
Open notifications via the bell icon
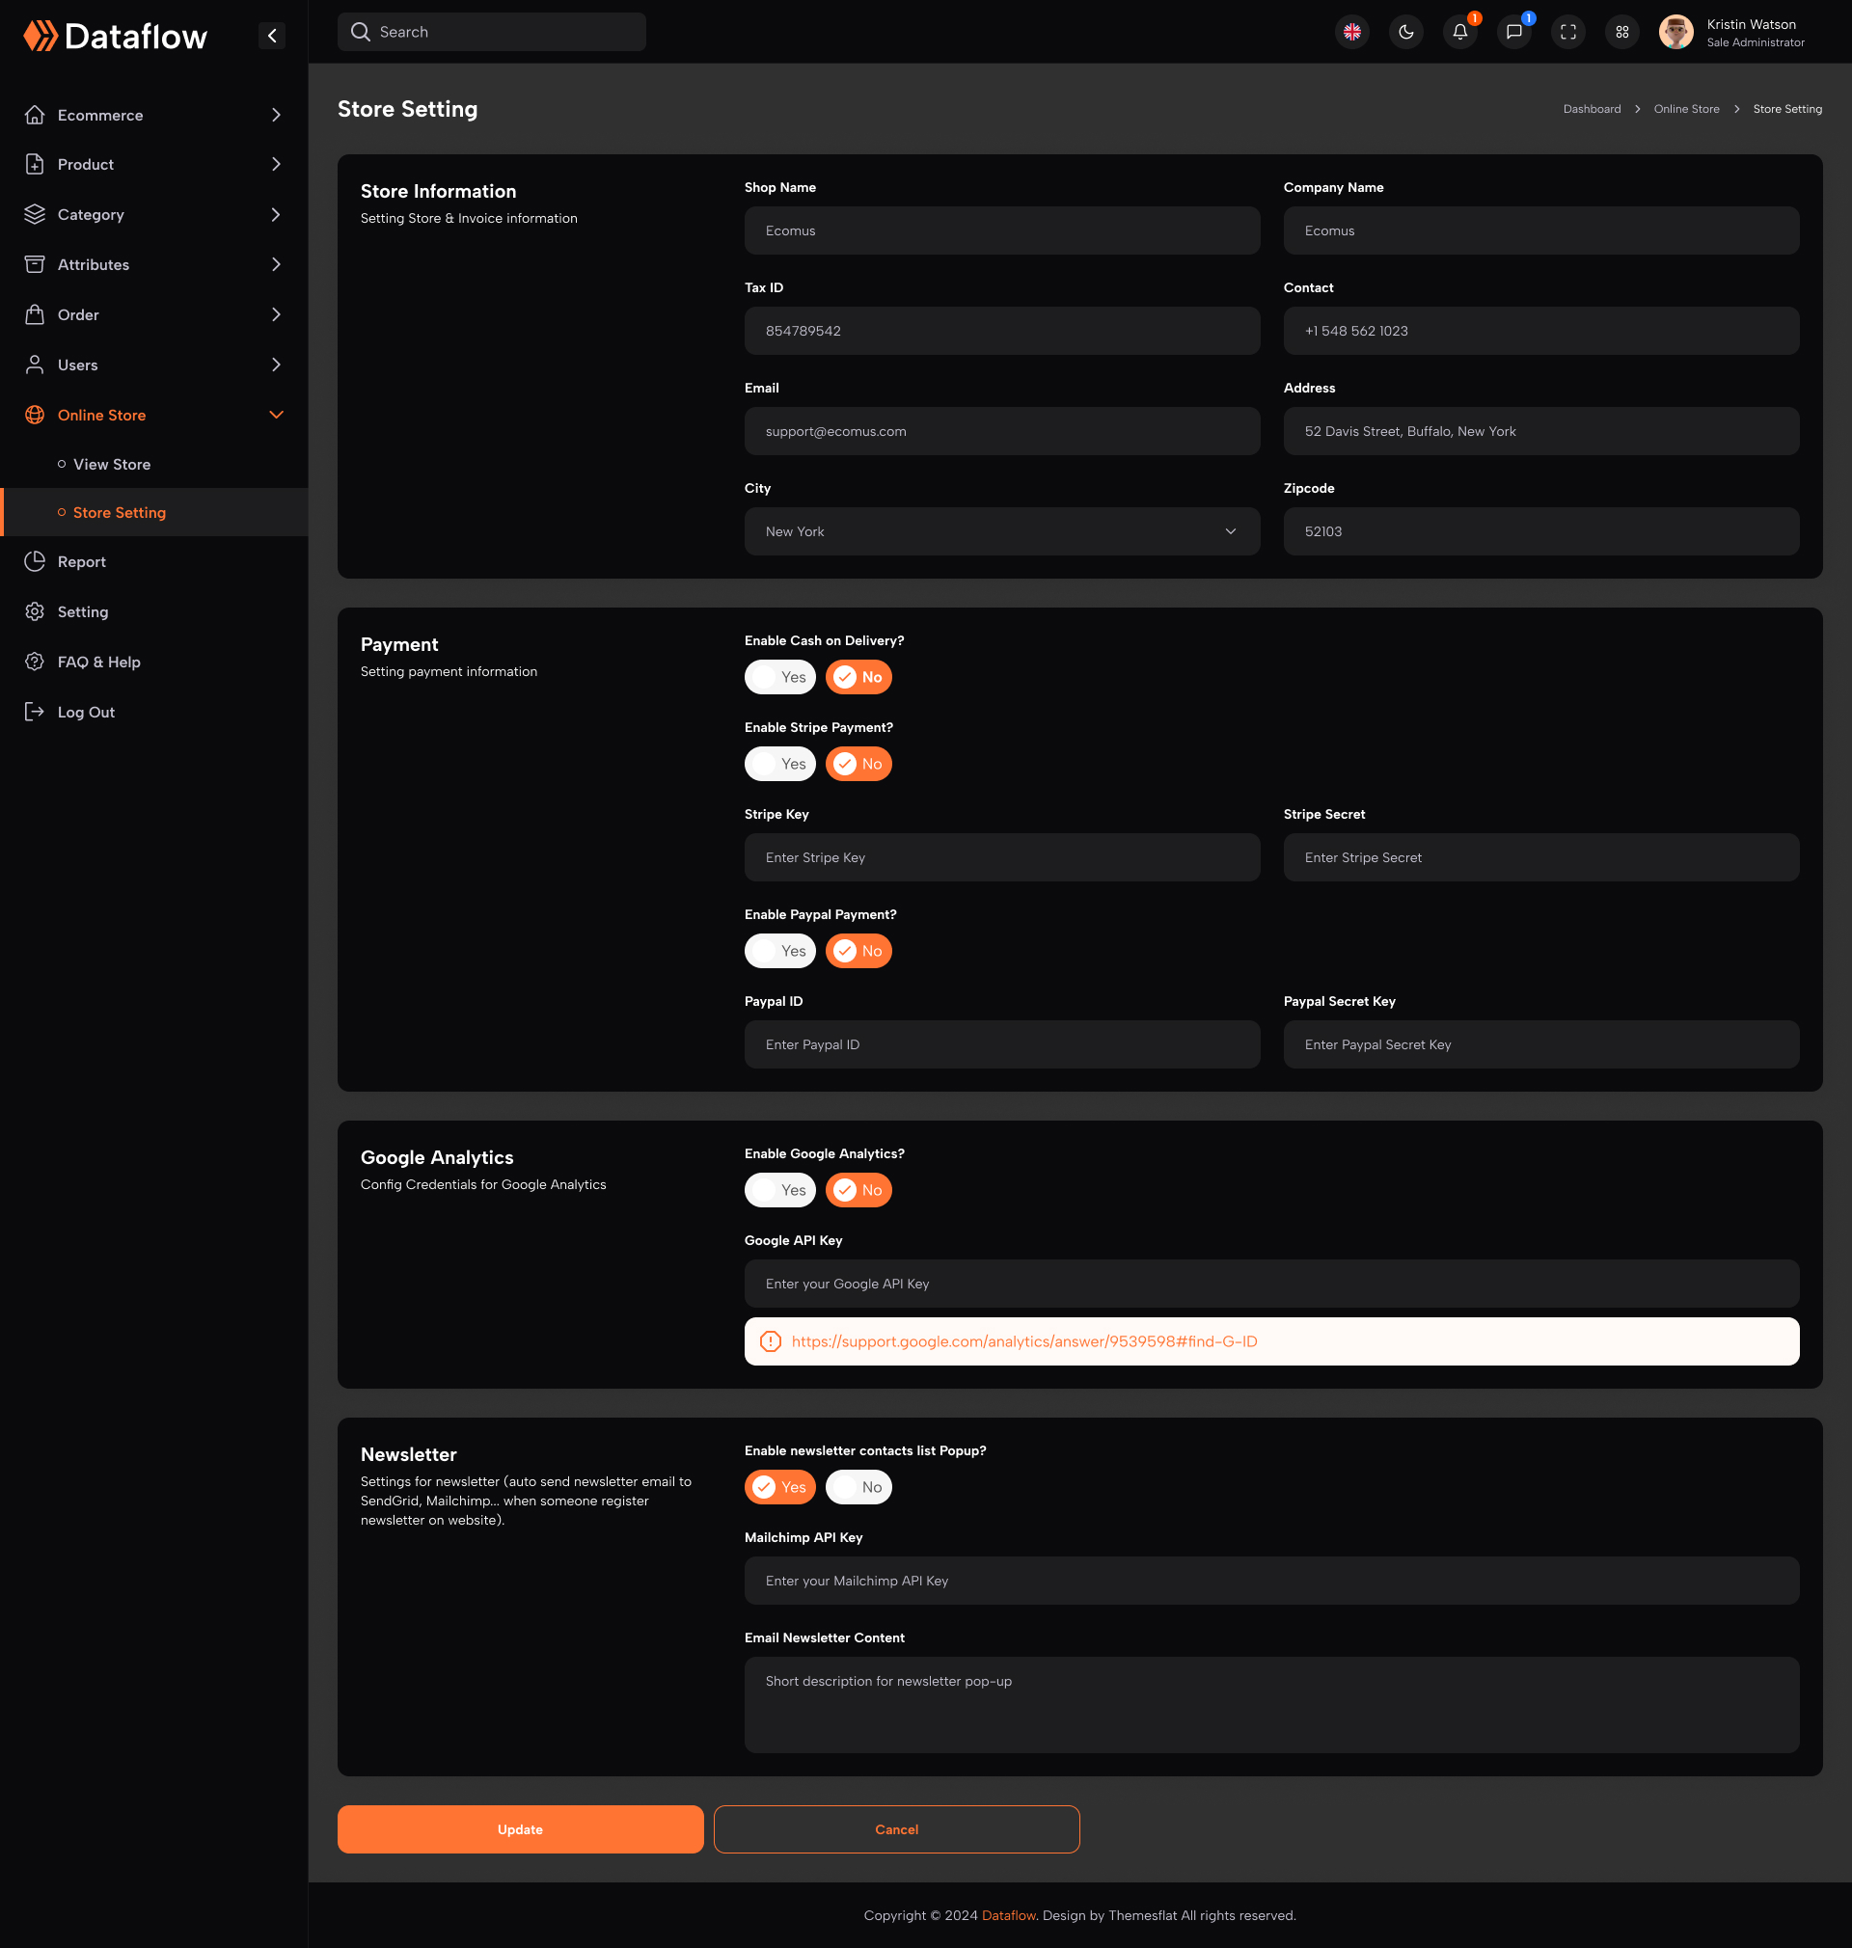coord(1459,32)
